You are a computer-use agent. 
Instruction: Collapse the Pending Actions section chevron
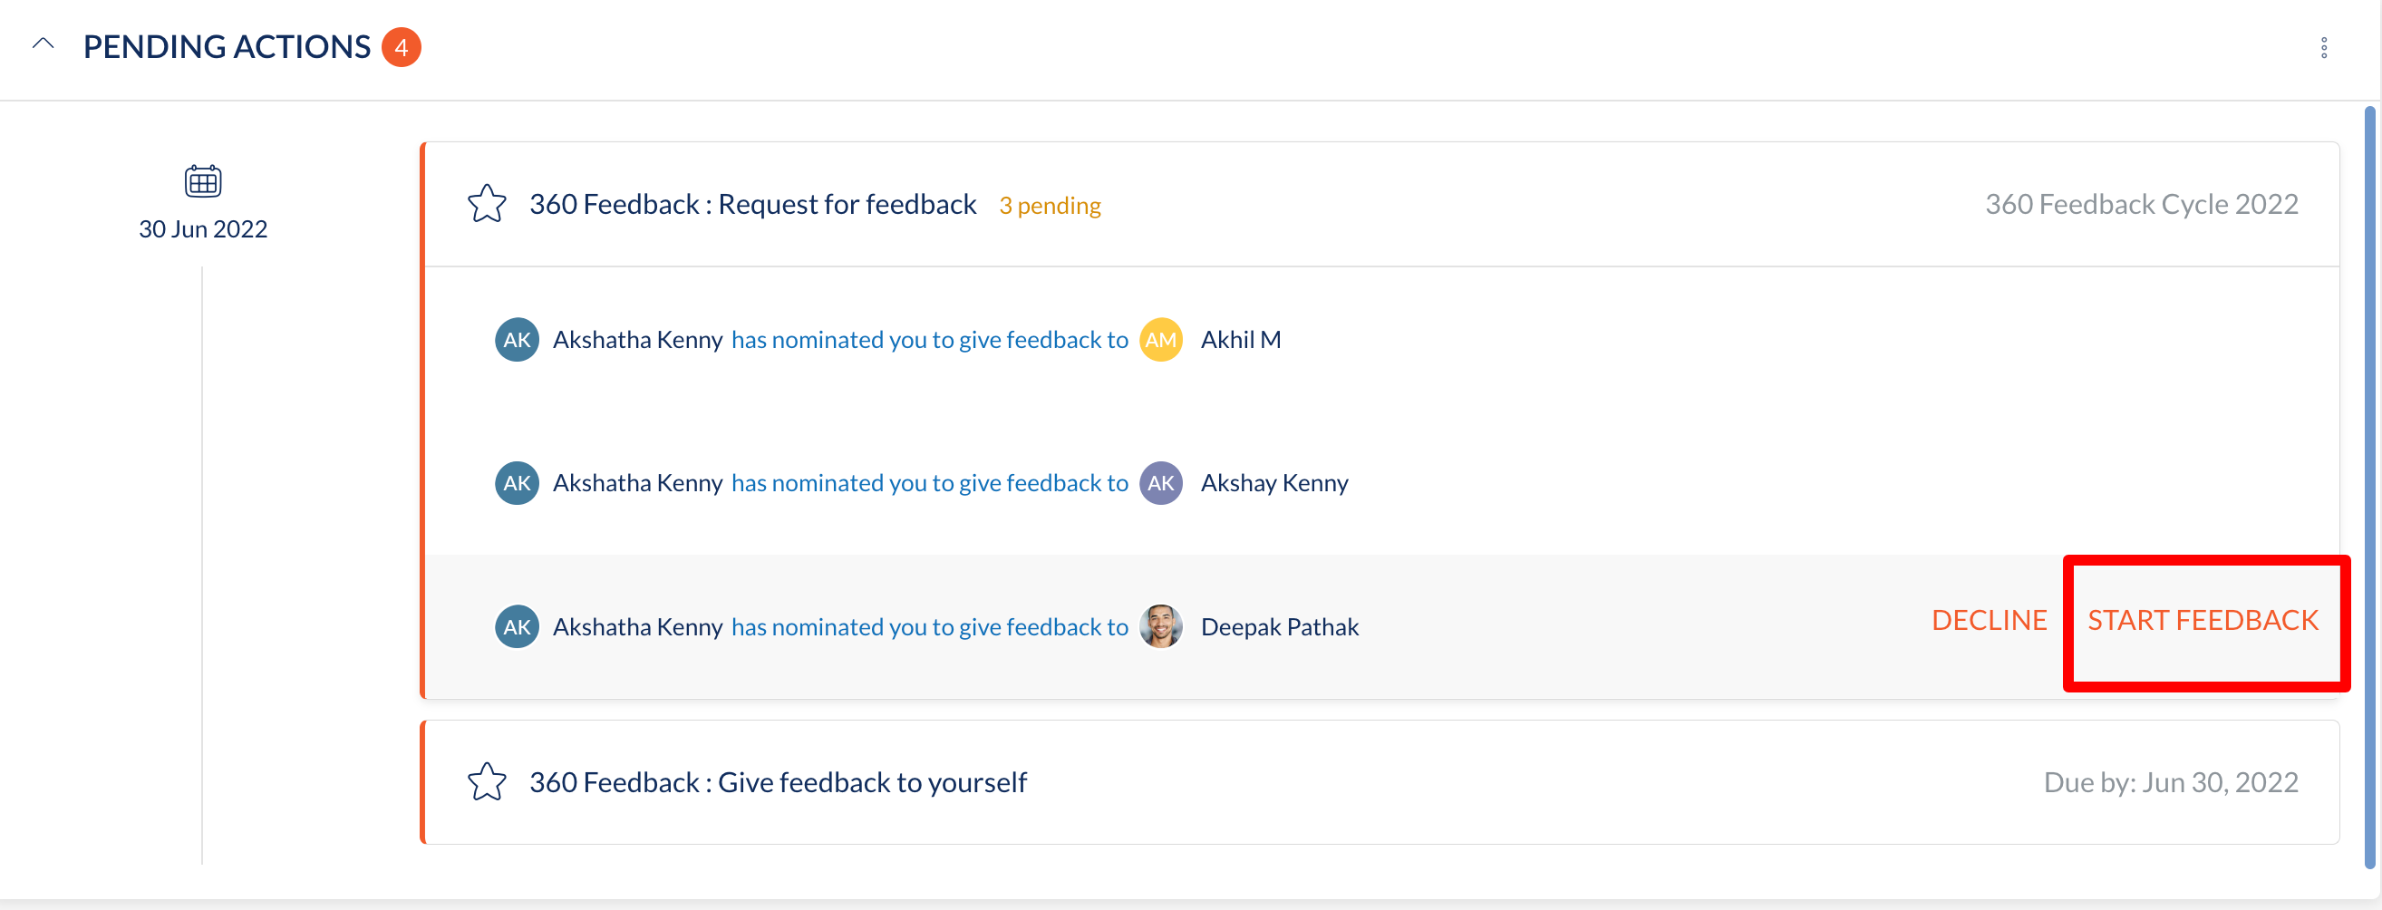pyautogui.click(x=43, y=44)
